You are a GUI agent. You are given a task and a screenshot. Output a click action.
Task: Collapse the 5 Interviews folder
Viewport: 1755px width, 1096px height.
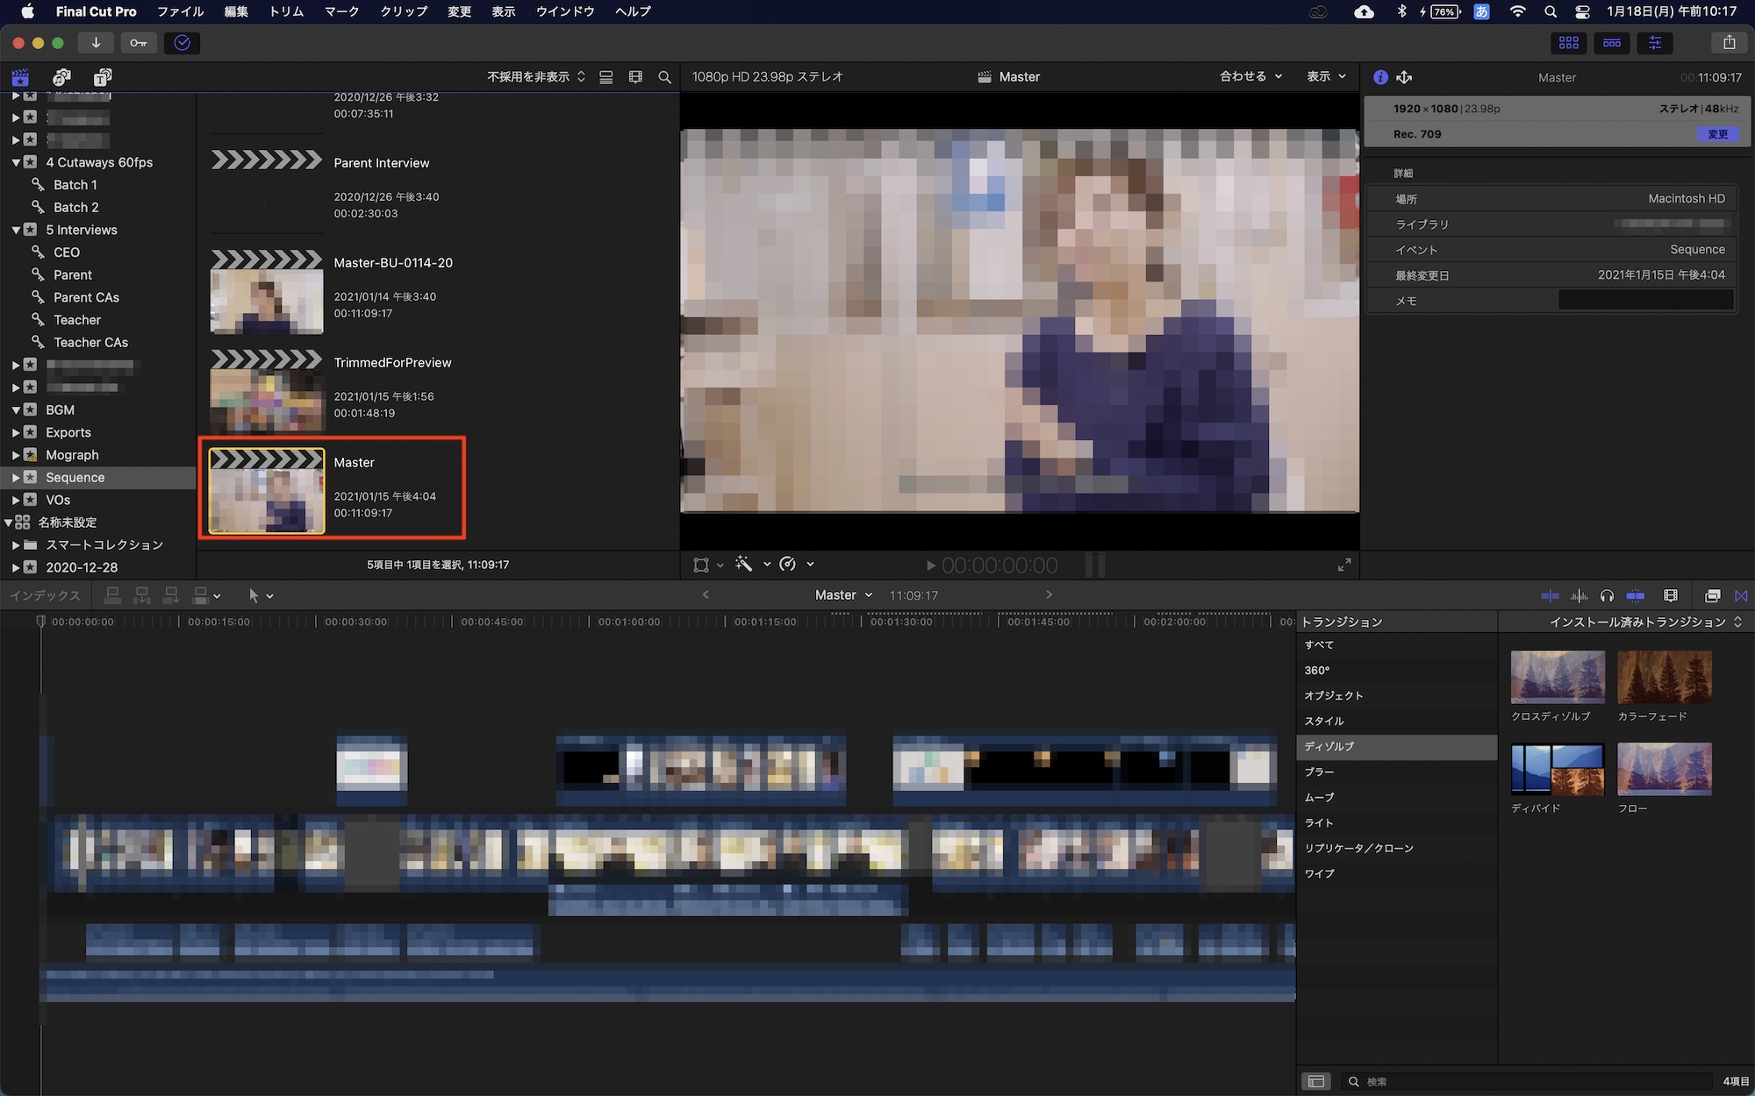[x=16, y=230]
